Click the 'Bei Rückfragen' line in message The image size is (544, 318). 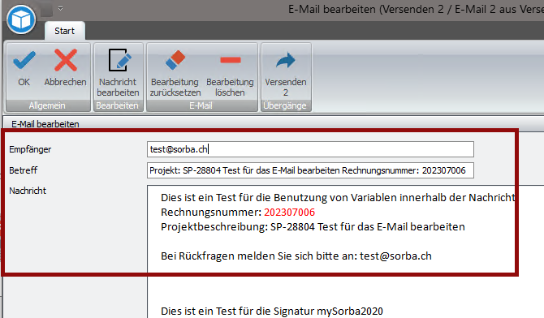(296, 256)
